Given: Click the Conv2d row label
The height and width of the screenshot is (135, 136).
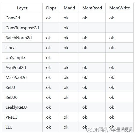Looking at the screenshot, I should pyautogui.click(x=13, y=18).
